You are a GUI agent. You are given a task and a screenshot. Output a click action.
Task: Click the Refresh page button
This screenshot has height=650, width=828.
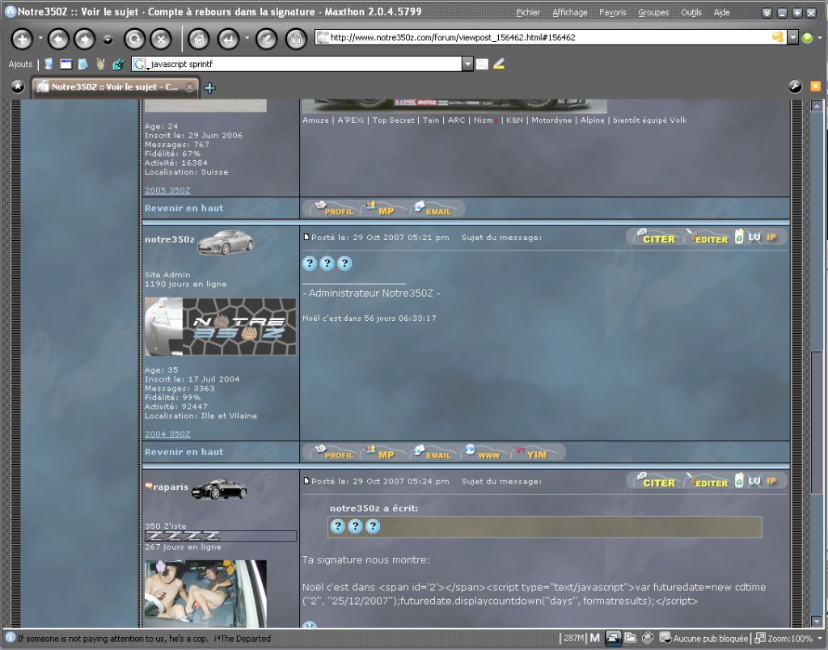pyautogui.click(x=135, y=39)
